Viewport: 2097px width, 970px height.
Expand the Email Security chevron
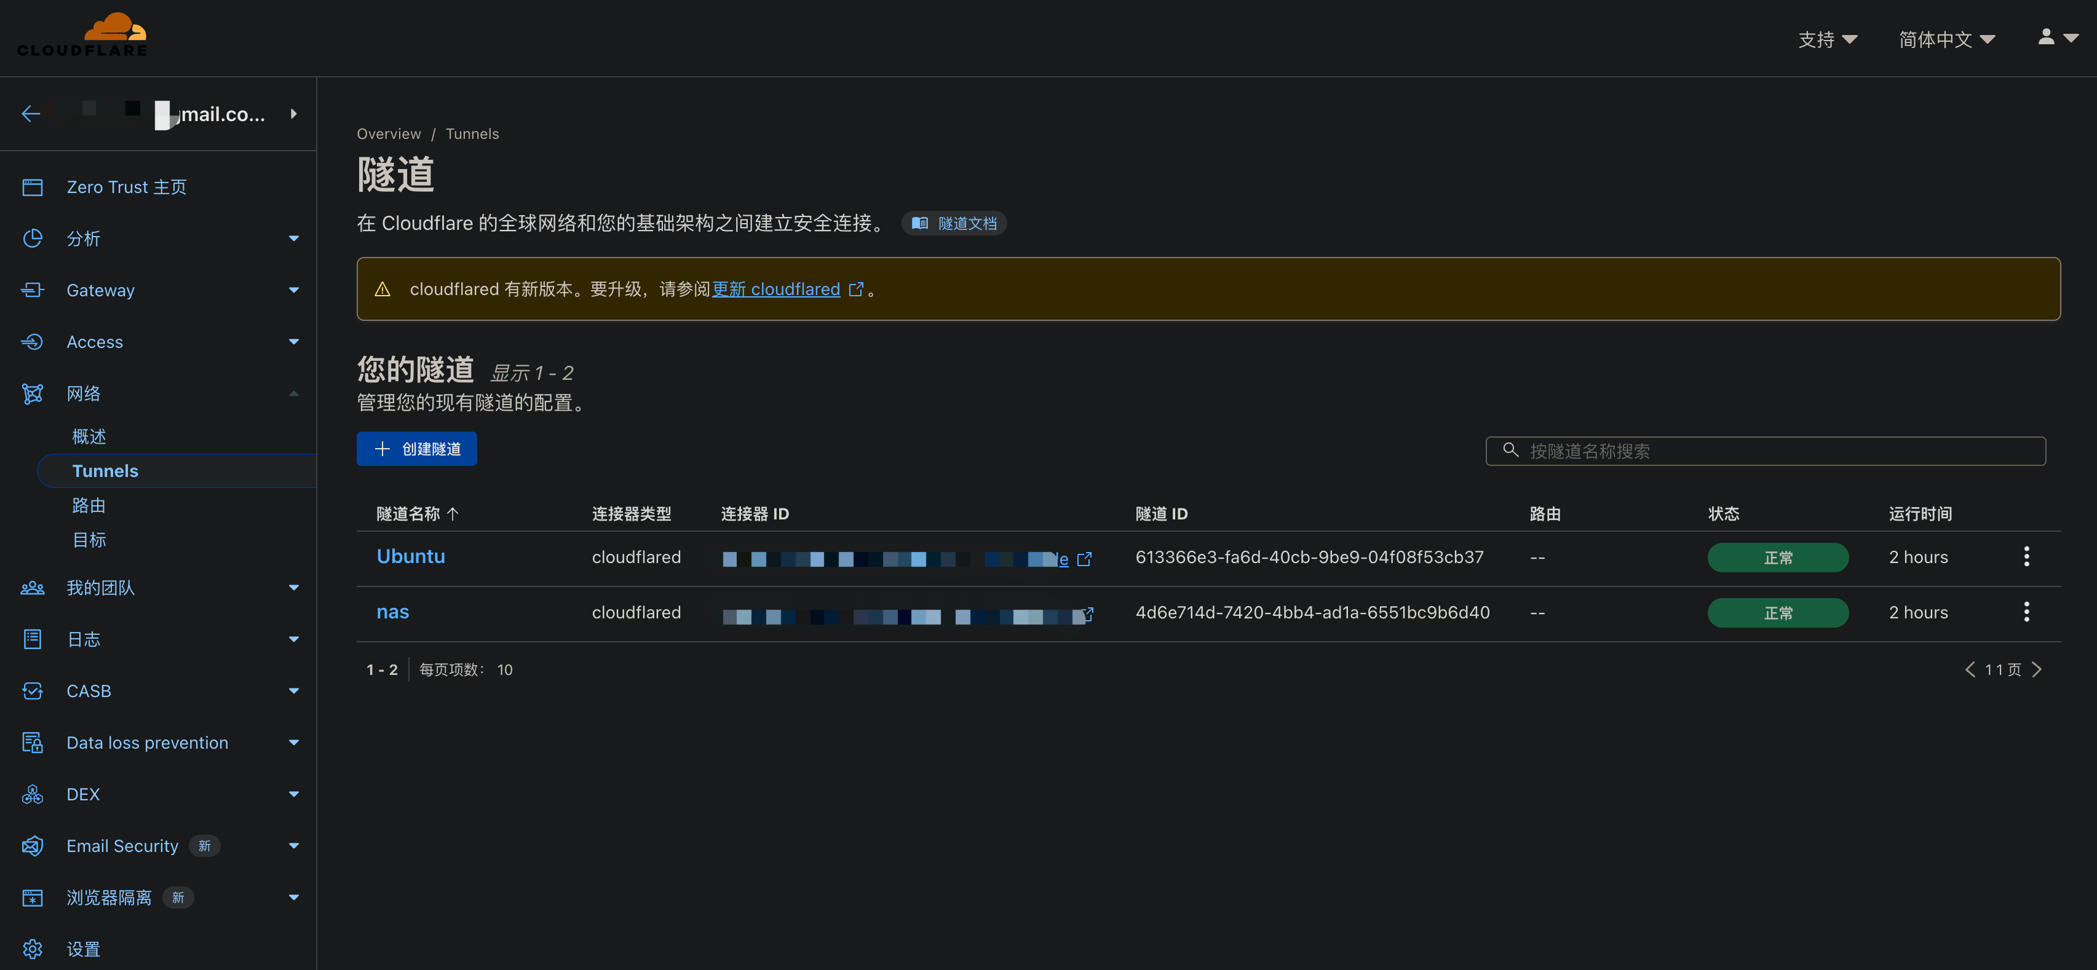tap(294, 845)
